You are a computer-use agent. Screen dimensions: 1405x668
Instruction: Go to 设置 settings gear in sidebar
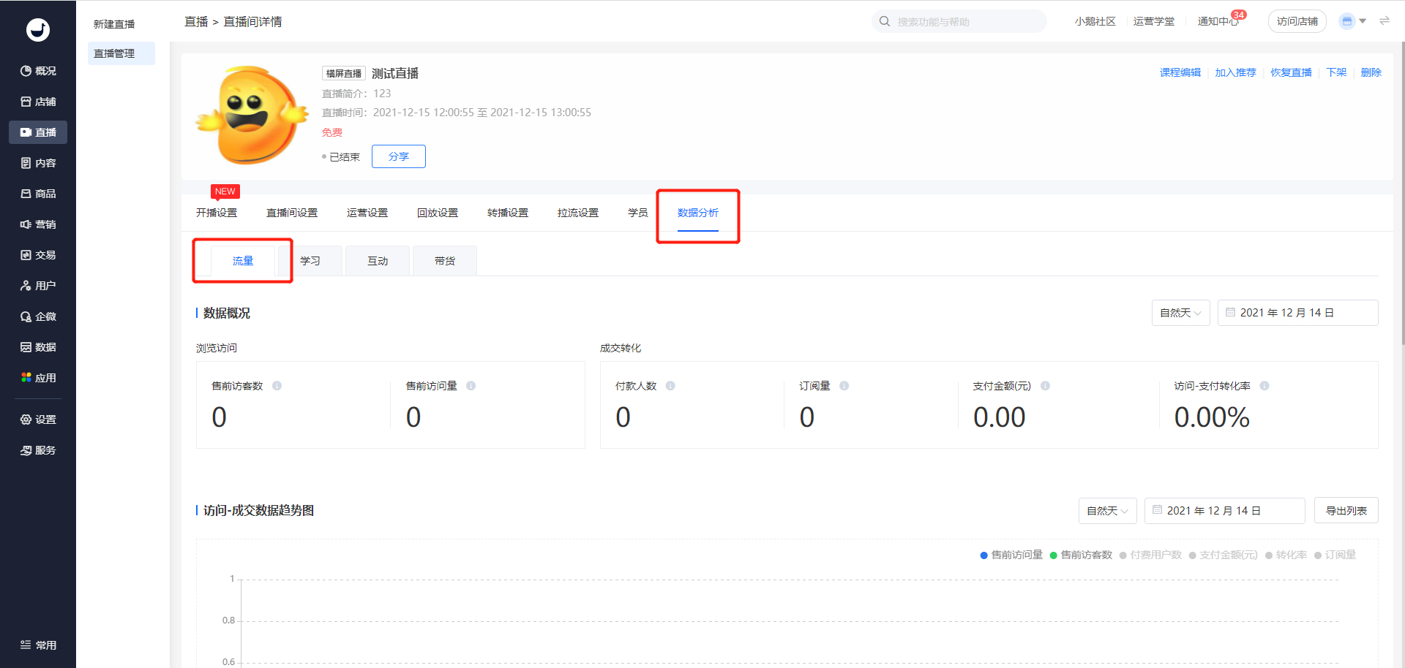pyautogui.click(x=26, y=420)
